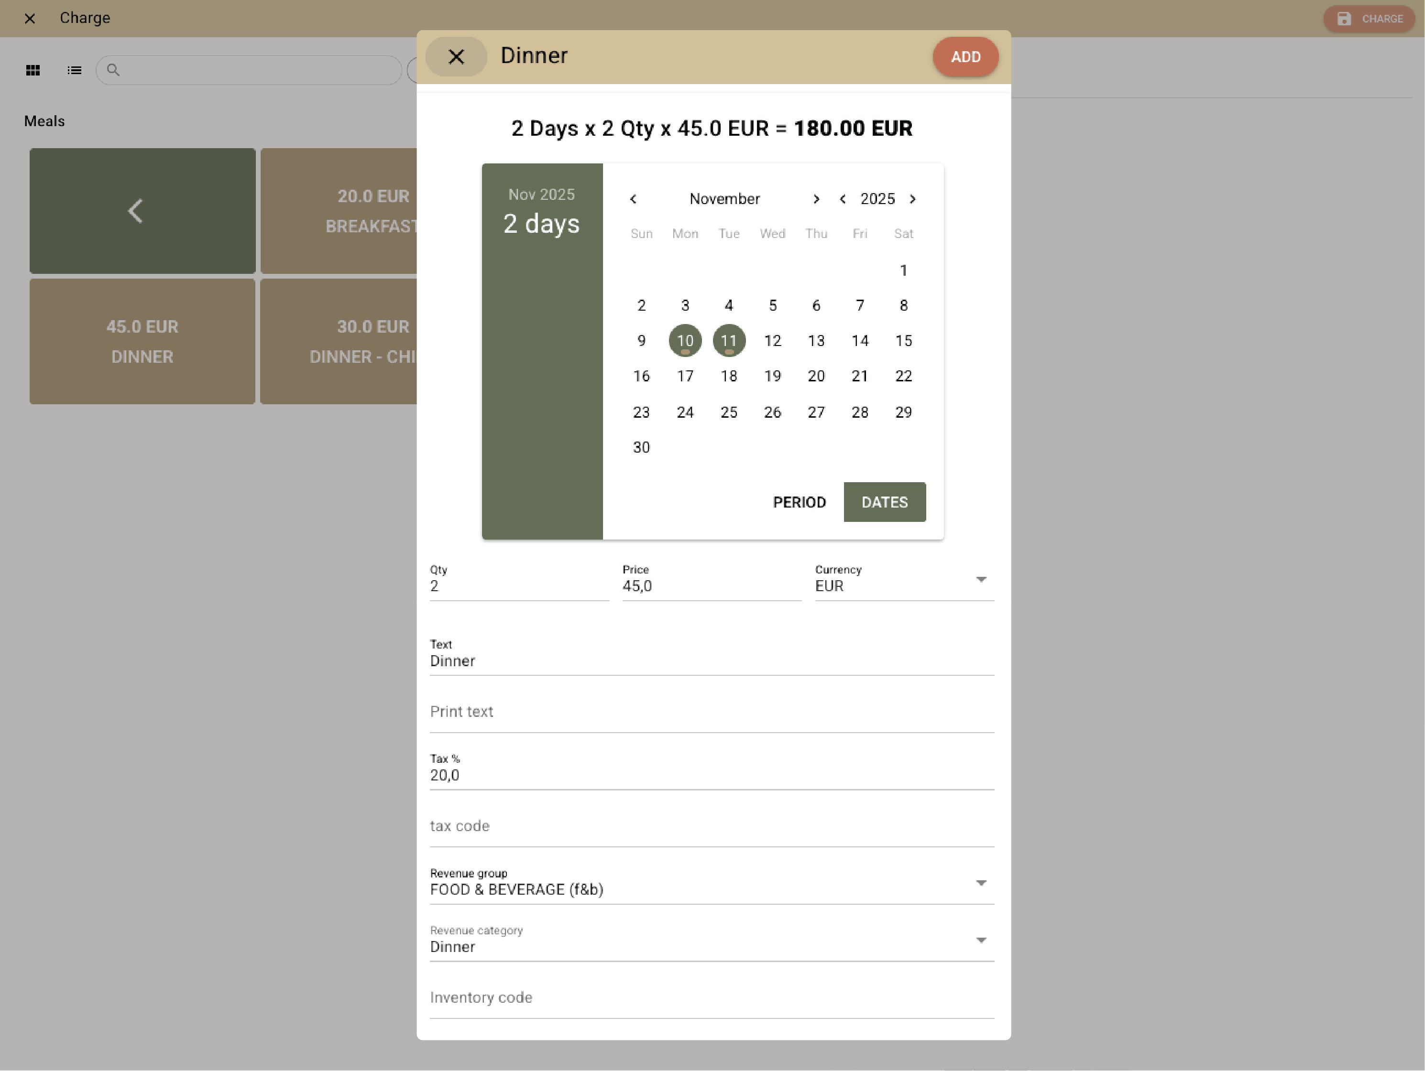1425x1071 pixels.
Task: Deselect November 10 in calendar
Action: [685, 340]
